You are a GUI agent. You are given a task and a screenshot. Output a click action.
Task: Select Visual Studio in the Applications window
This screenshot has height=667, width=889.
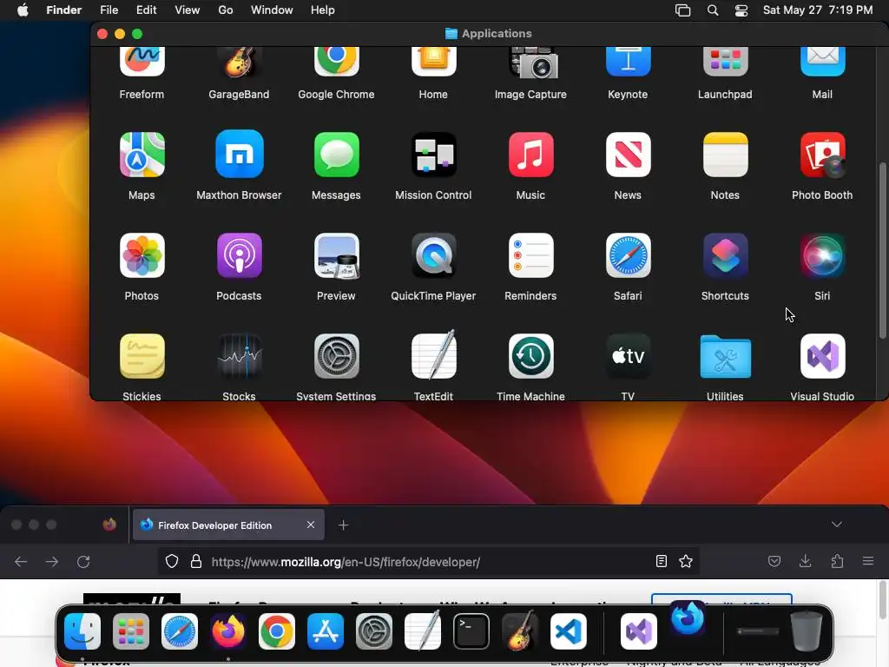822,356
